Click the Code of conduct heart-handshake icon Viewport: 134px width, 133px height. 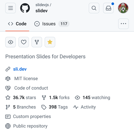click(x=8, y=88)
